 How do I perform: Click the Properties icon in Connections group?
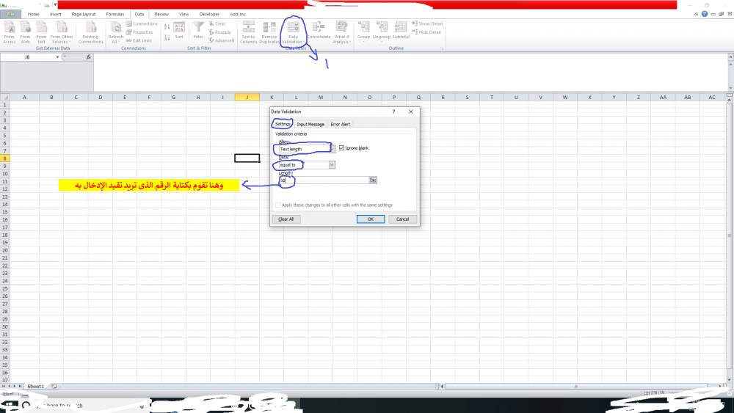(128, 32)
